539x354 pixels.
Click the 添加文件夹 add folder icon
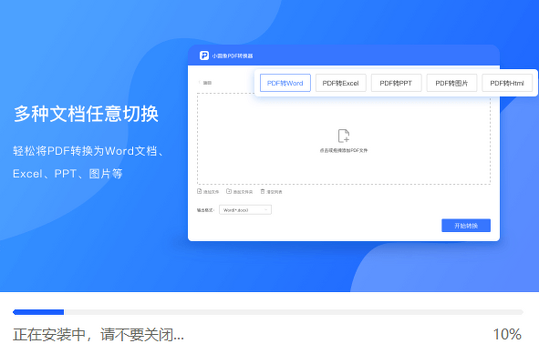coord(229,191)
